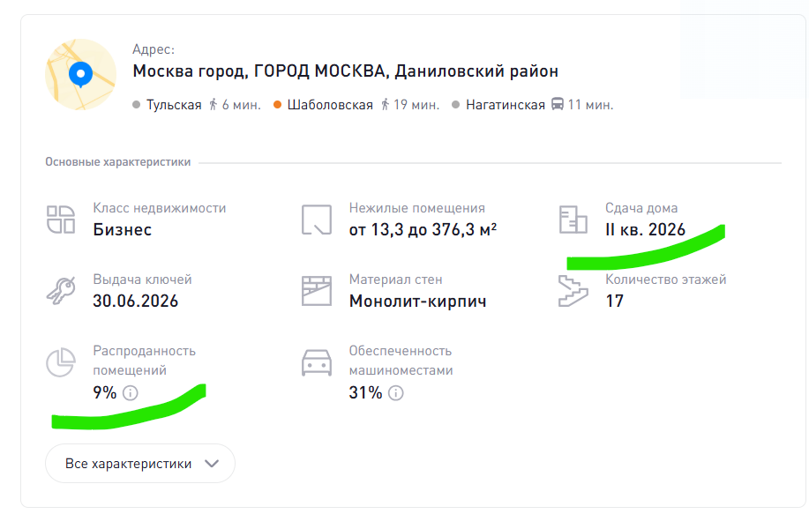Click walking icon next to Шаболовская
809x514 pixels.
(385, 105)
